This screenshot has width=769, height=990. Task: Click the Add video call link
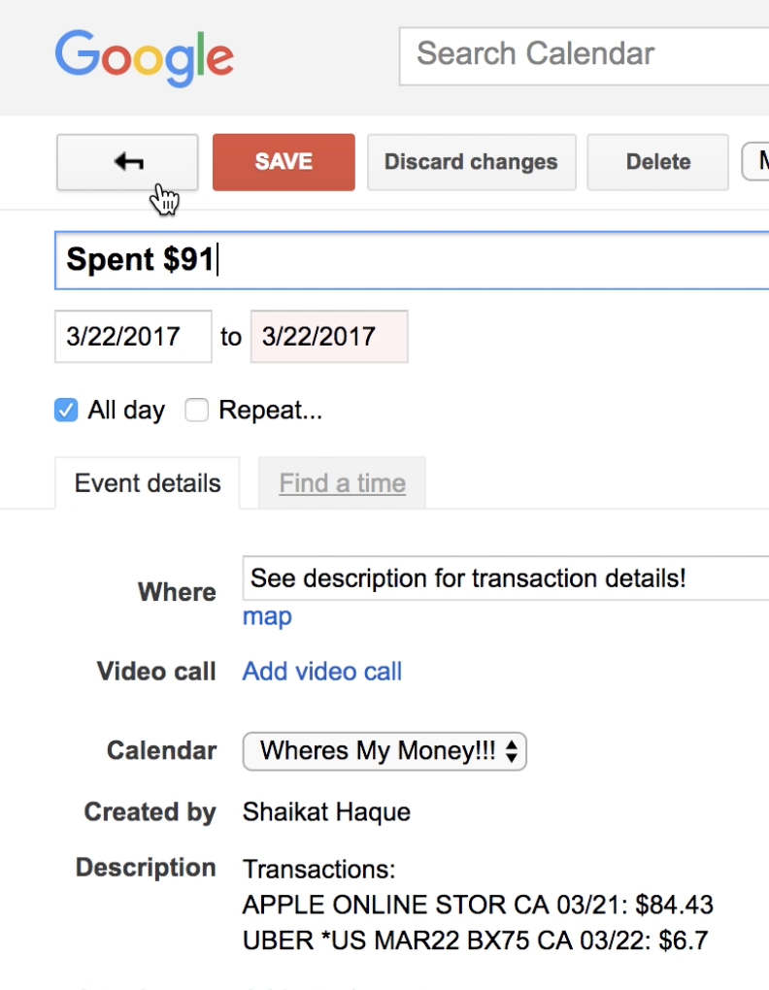[x=322, y=672]
